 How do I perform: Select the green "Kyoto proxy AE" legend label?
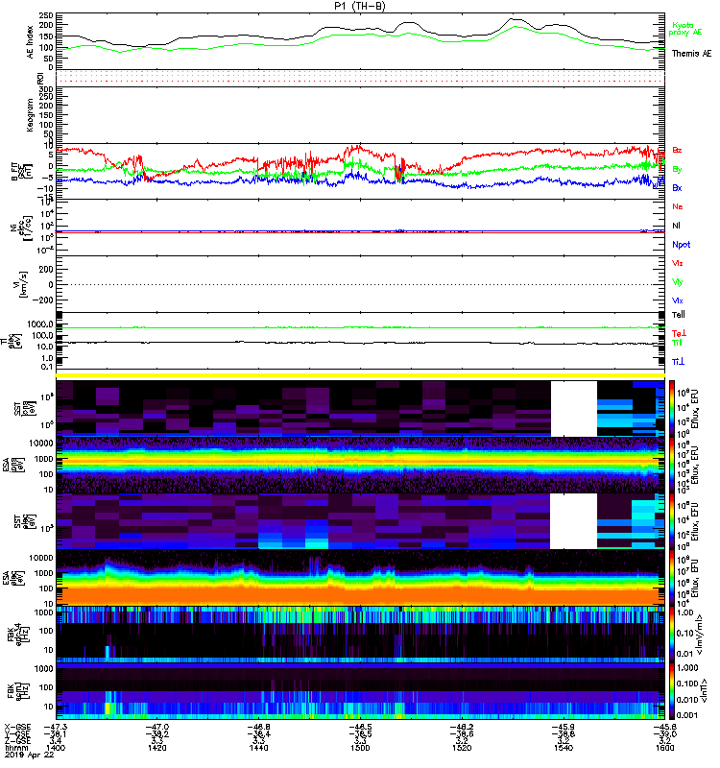685,29
